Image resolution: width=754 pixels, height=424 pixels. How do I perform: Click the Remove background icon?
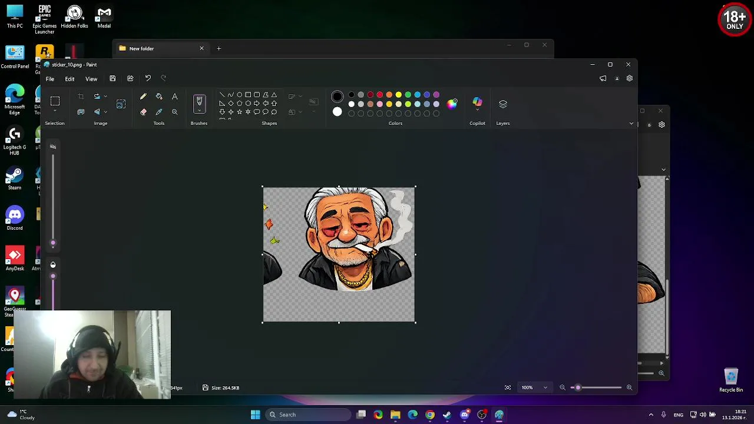pos(81,112)
